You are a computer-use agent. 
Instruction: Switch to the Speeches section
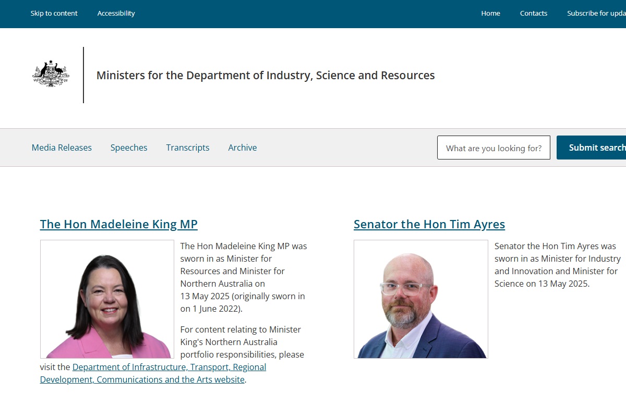(129, 148)
